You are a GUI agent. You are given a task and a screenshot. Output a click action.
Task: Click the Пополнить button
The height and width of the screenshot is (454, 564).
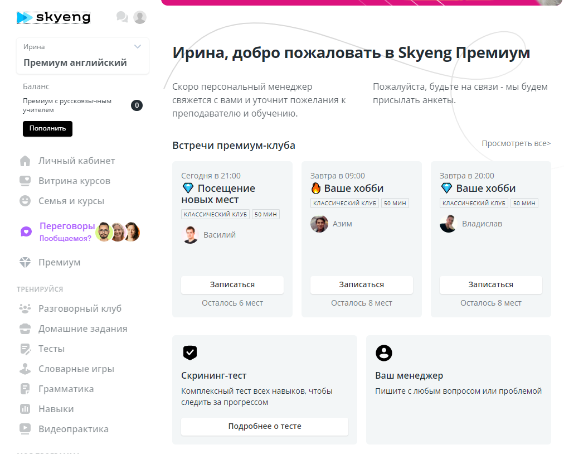coord(47,128)
